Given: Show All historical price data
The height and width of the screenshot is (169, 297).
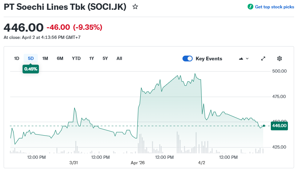Looking at the screenshot, I should [119, 59].
